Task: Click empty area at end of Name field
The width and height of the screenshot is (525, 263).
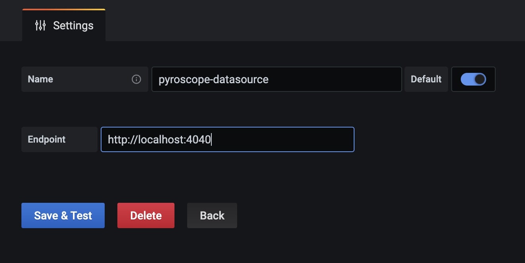Action: (x=335, y=79)
